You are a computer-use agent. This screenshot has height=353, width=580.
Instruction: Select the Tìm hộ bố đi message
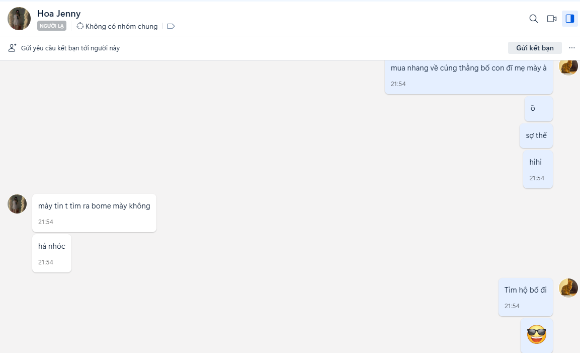[x=526, y=297]
